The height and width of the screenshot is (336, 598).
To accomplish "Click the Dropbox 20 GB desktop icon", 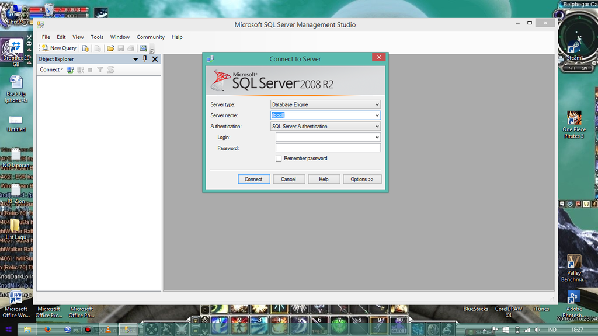I will pos(15,53).
